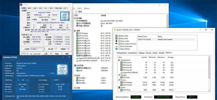Switch to the Temperatures tab in Stability Test
Viewport: 217px width, 100px height.
click(x=122, y=53)
